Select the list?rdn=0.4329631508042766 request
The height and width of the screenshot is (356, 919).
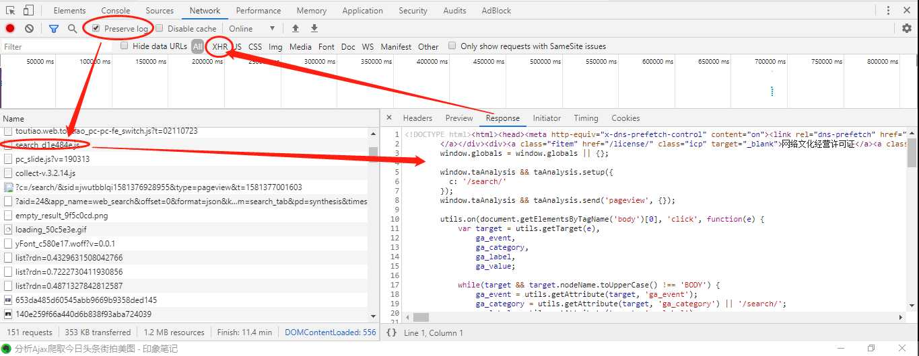tap(184, 258)
